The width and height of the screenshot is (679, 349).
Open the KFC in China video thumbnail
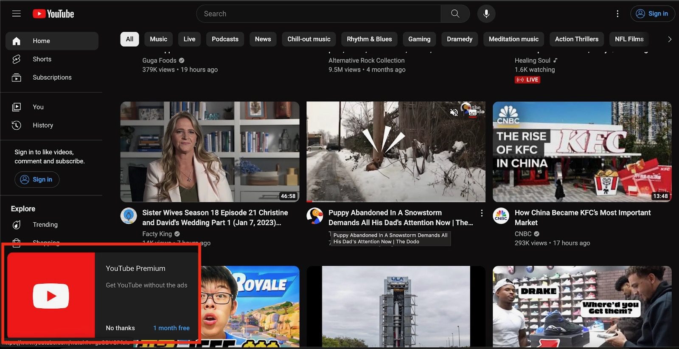tap(582, 151)
